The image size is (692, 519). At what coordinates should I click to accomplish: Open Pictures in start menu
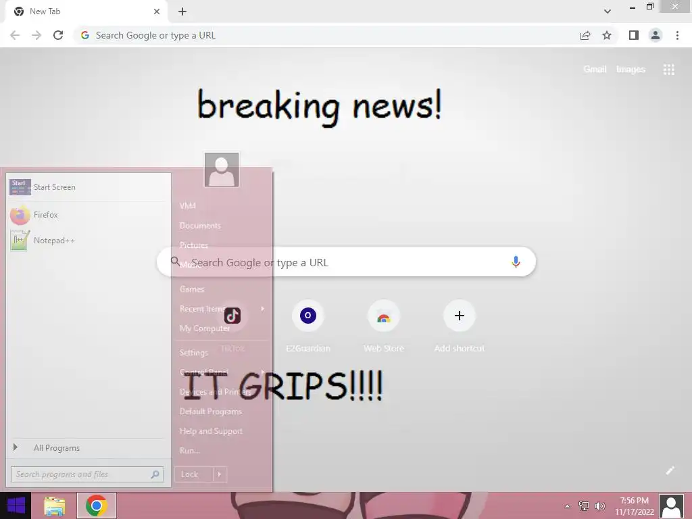tap(194, 245)
